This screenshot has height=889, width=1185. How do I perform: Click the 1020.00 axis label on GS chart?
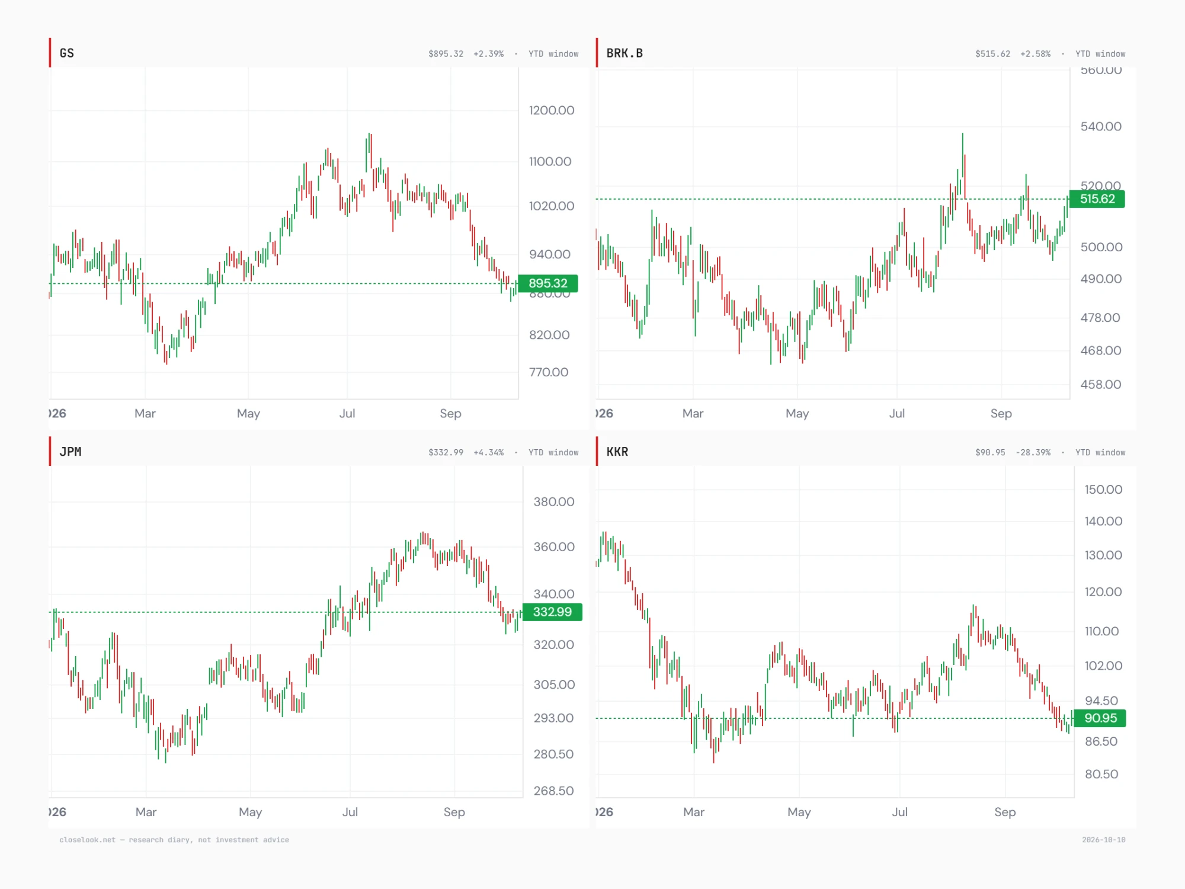[552, 206]
